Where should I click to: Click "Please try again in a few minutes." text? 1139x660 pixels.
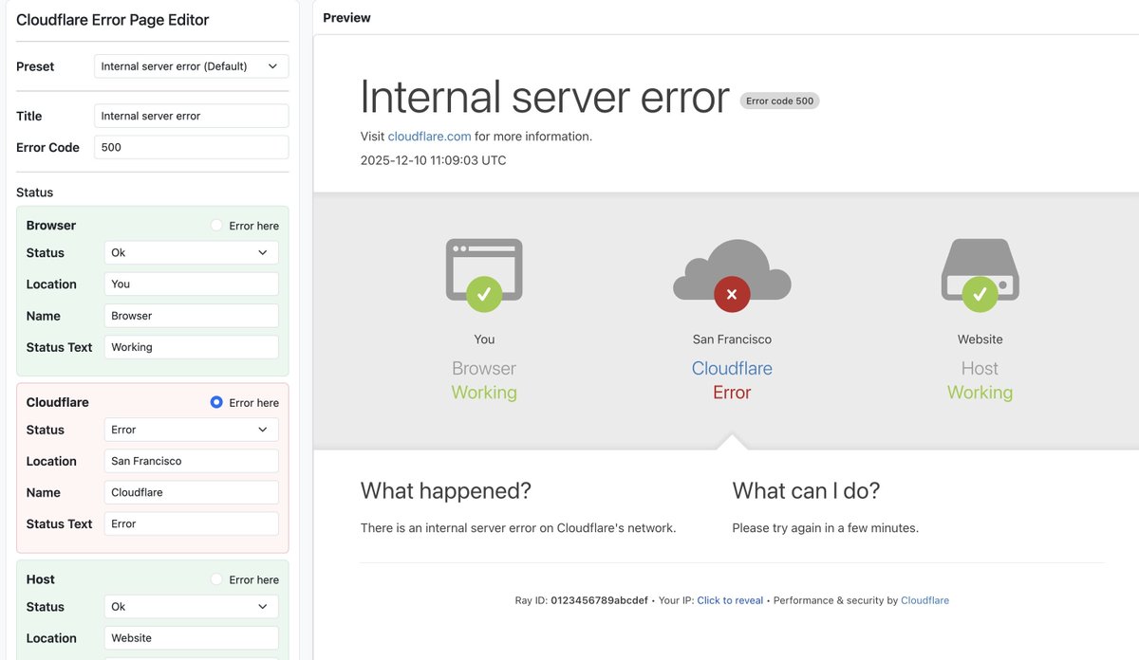[x=825, y=528]
